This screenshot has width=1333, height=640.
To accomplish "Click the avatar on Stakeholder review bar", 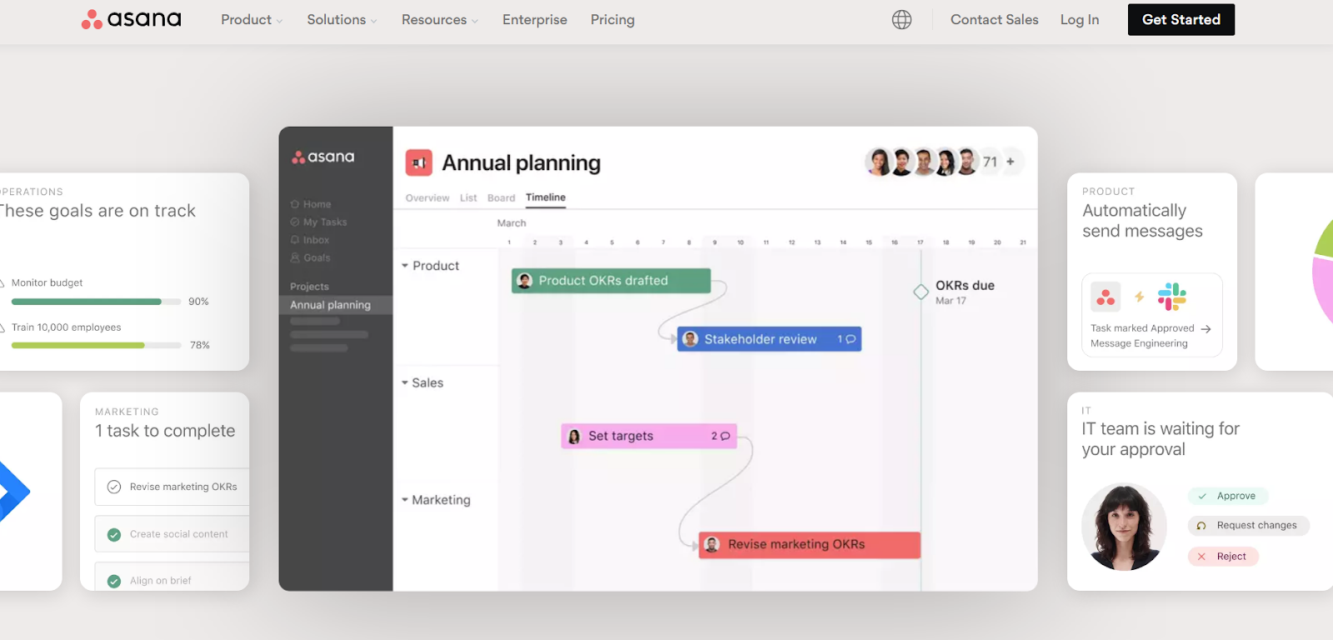I will coord(690,339).
